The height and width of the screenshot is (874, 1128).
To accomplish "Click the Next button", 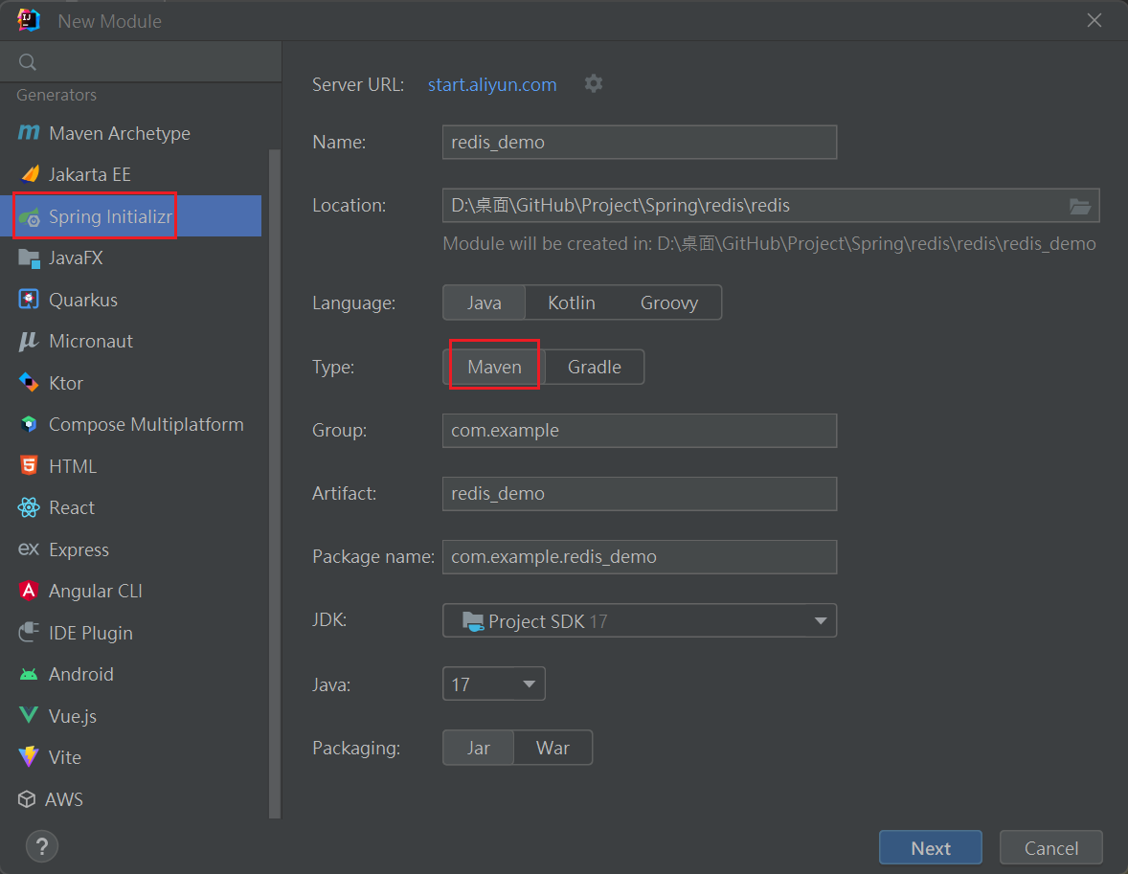I will pos(930,848).
